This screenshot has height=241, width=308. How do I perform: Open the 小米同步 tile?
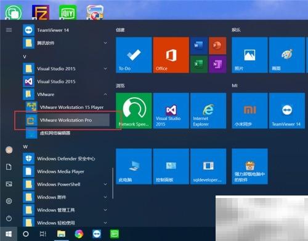point(249,111)
